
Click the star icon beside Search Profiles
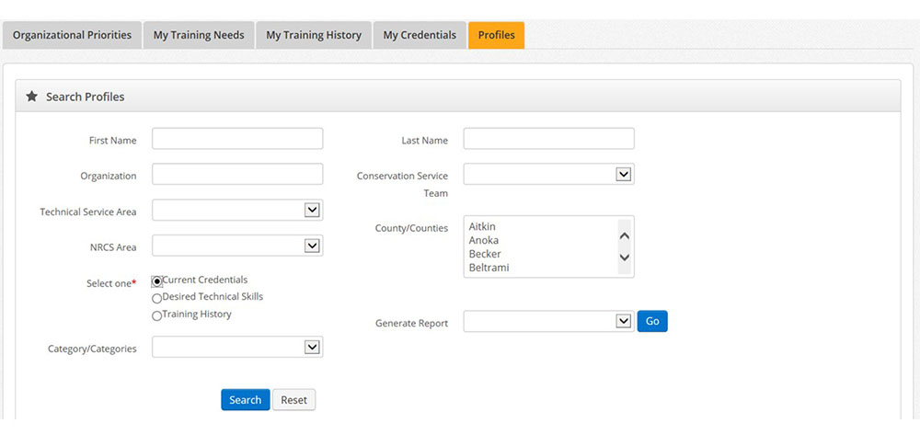click(31, 97)
